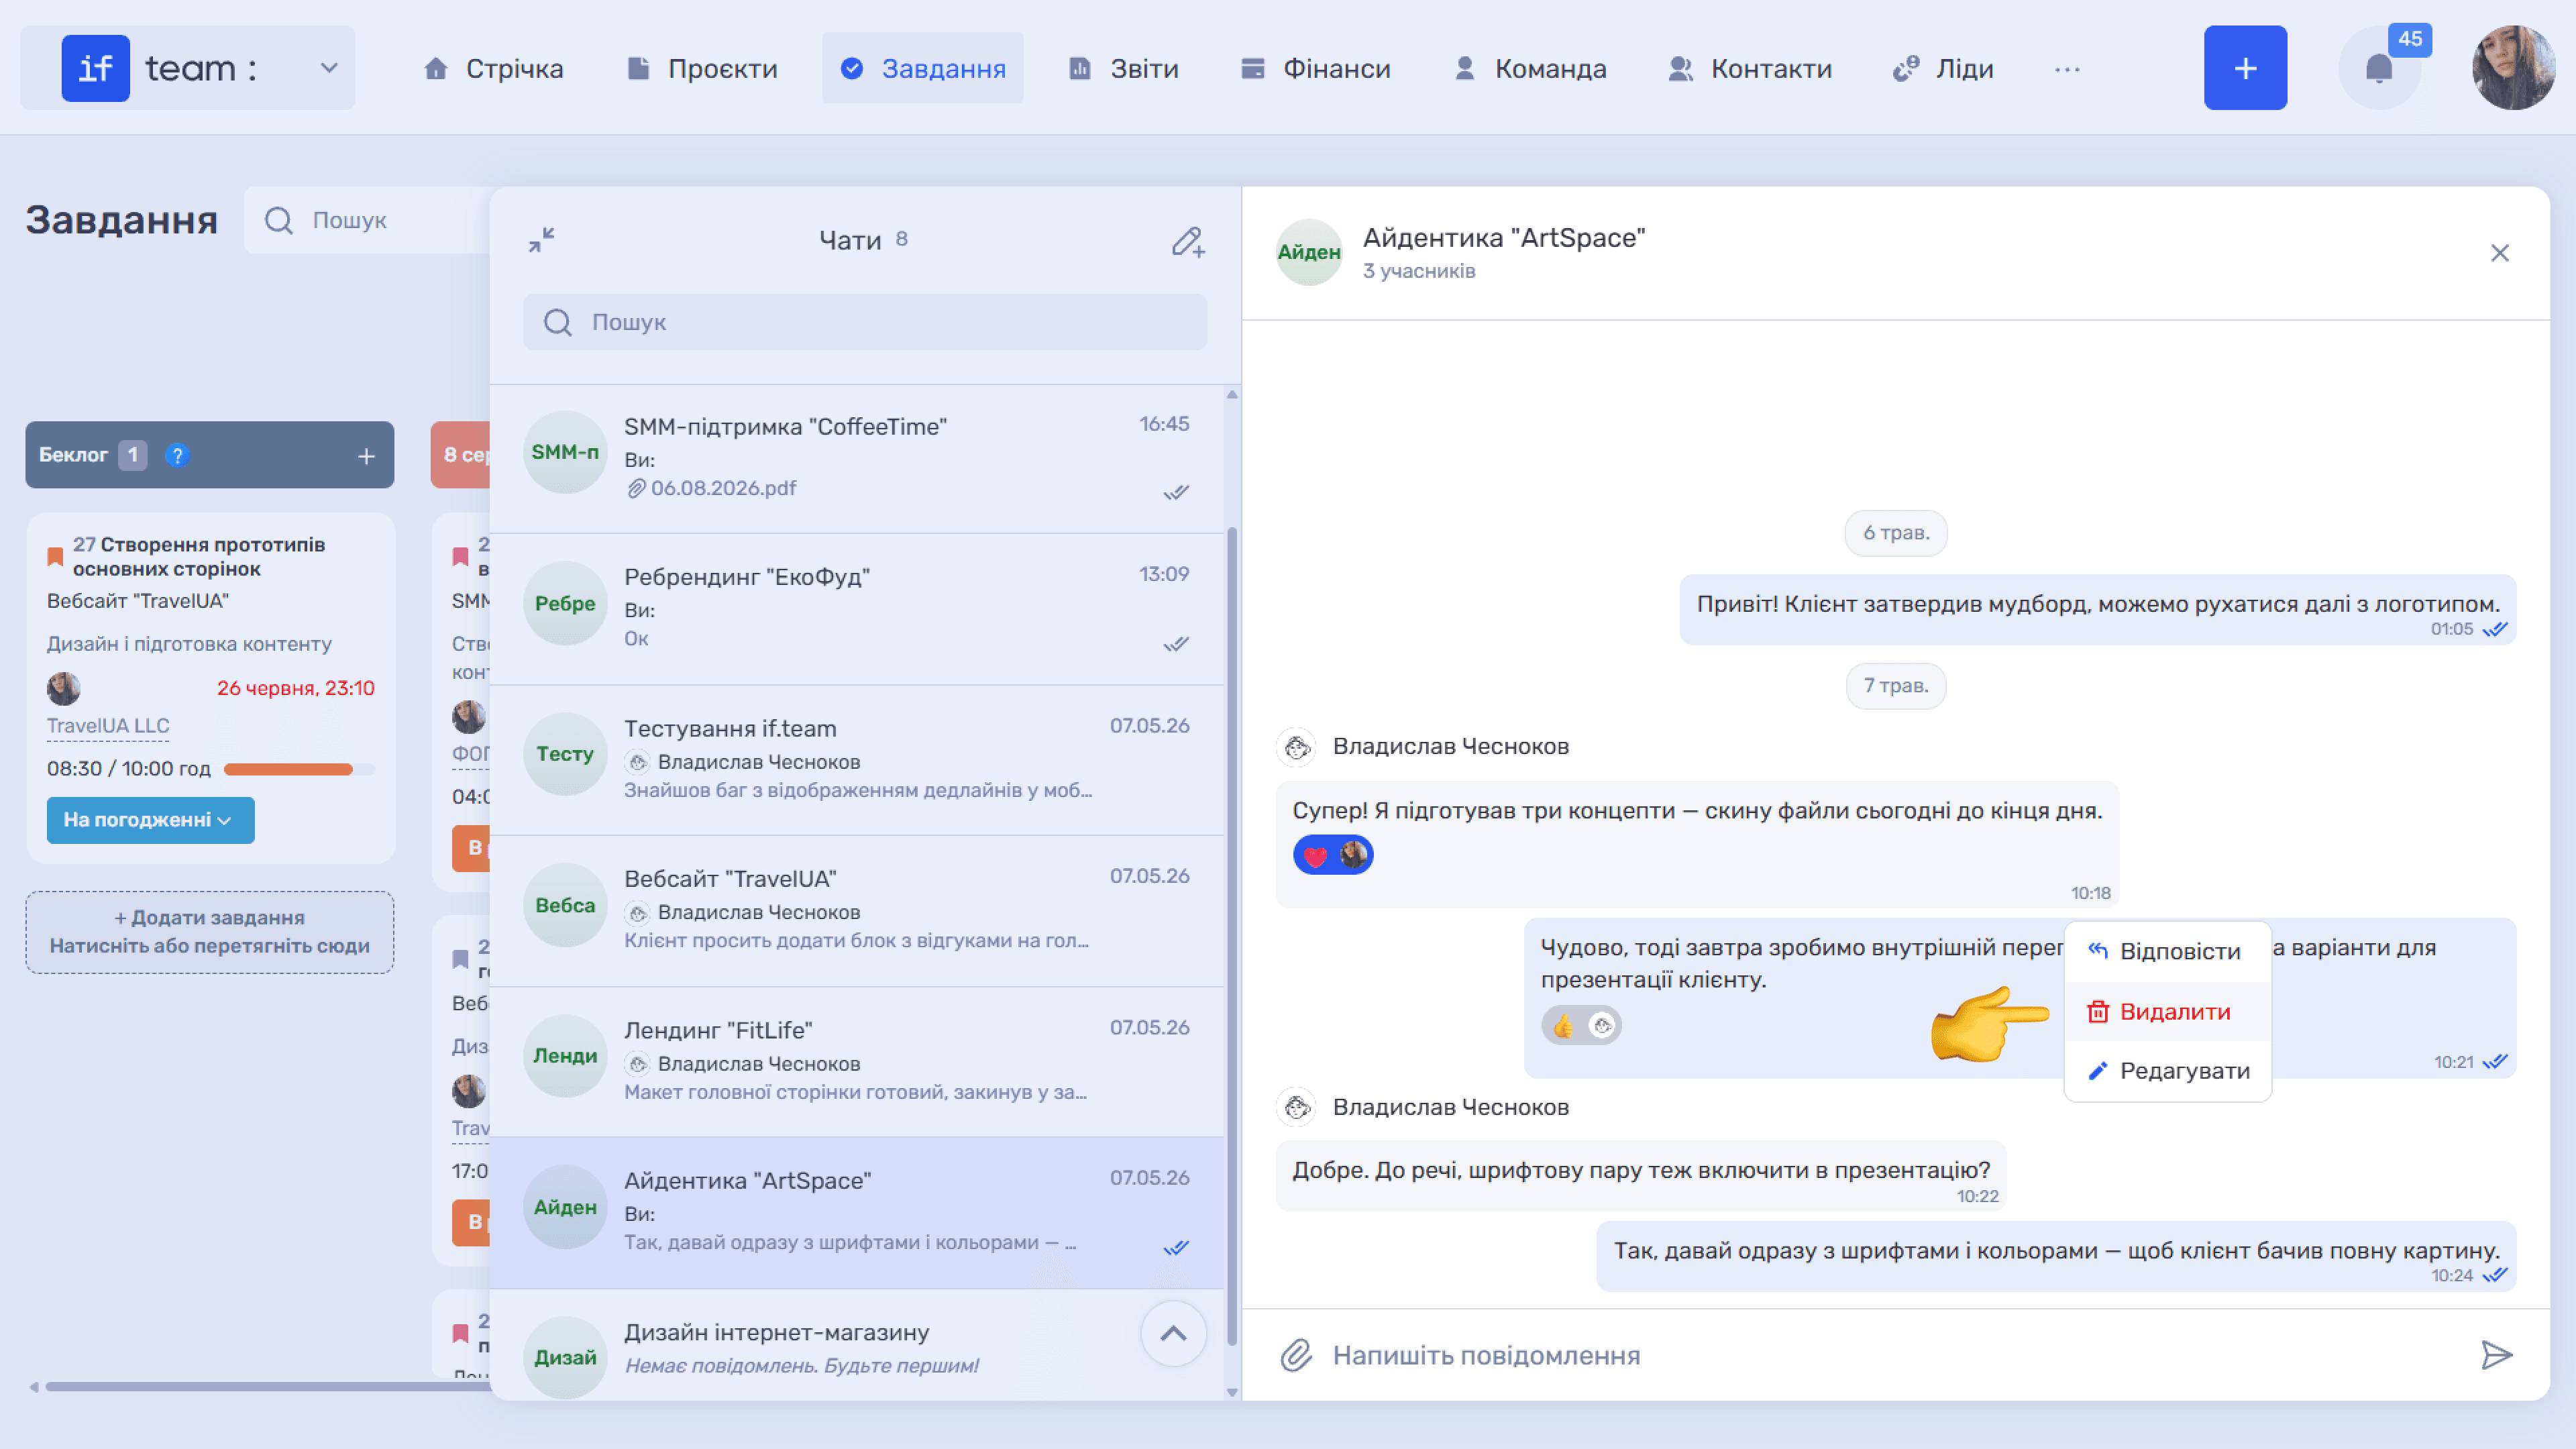2576x1449 pixels.
Task: Focus the chats list search field
Action: (865, 322)
